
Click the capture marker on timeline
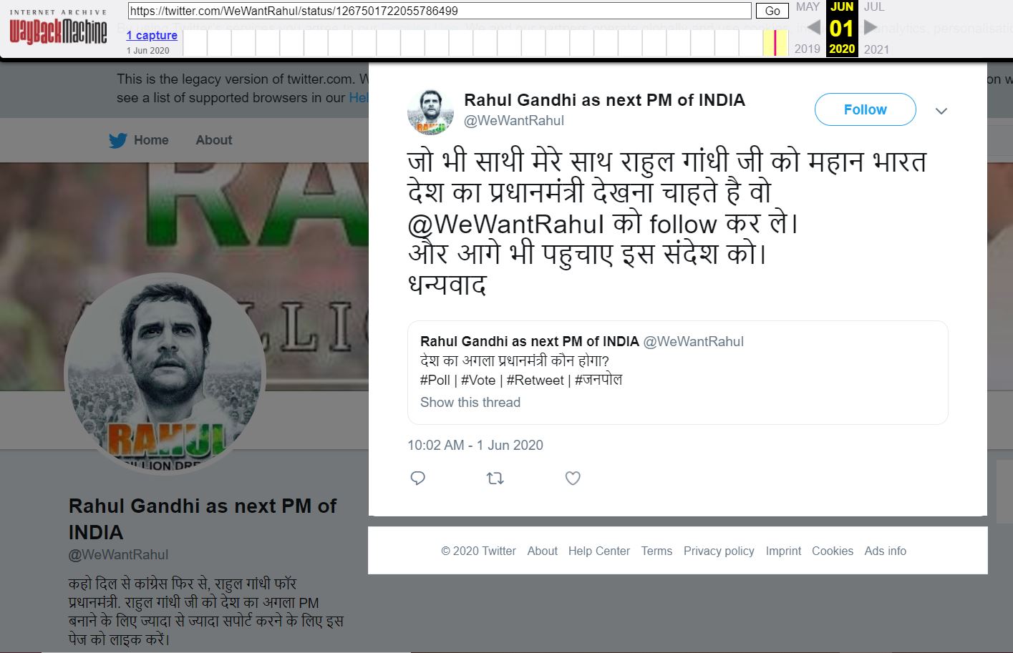click(x=775, y=43)
